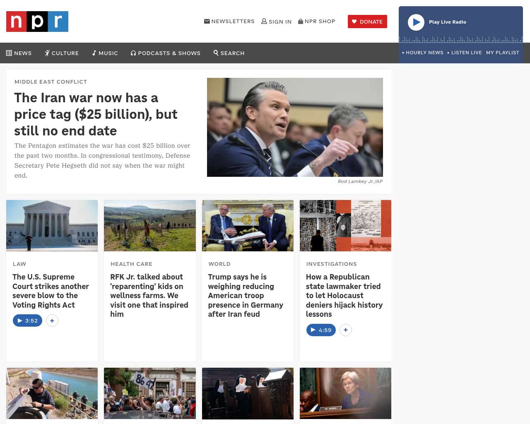Open NPR Shop from the bag icon

point(301,21)
